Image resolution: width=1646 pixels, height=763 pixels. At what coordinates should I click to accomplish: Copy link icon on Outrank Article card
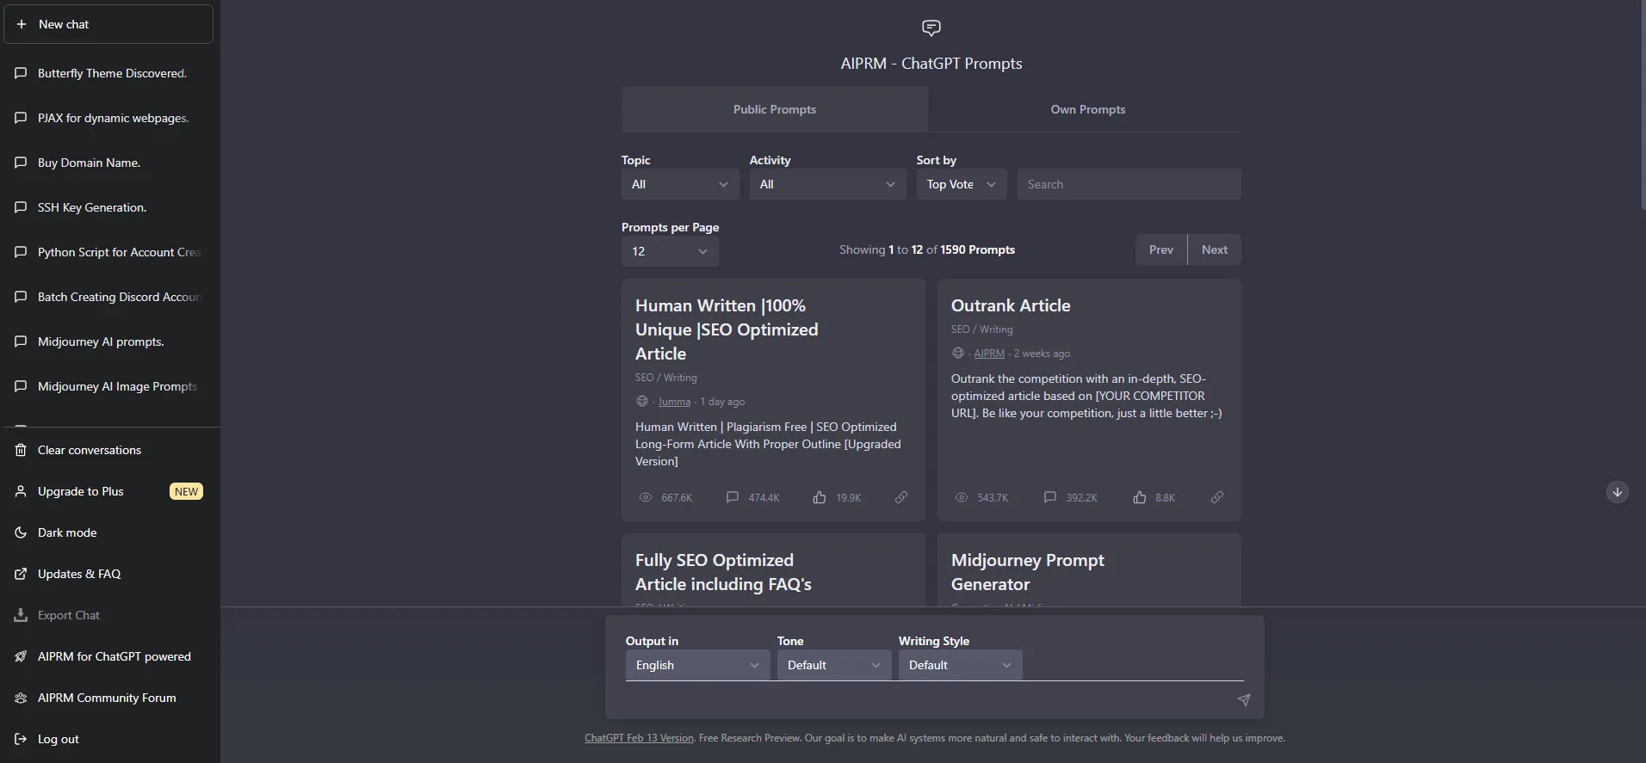point(1217,497)
